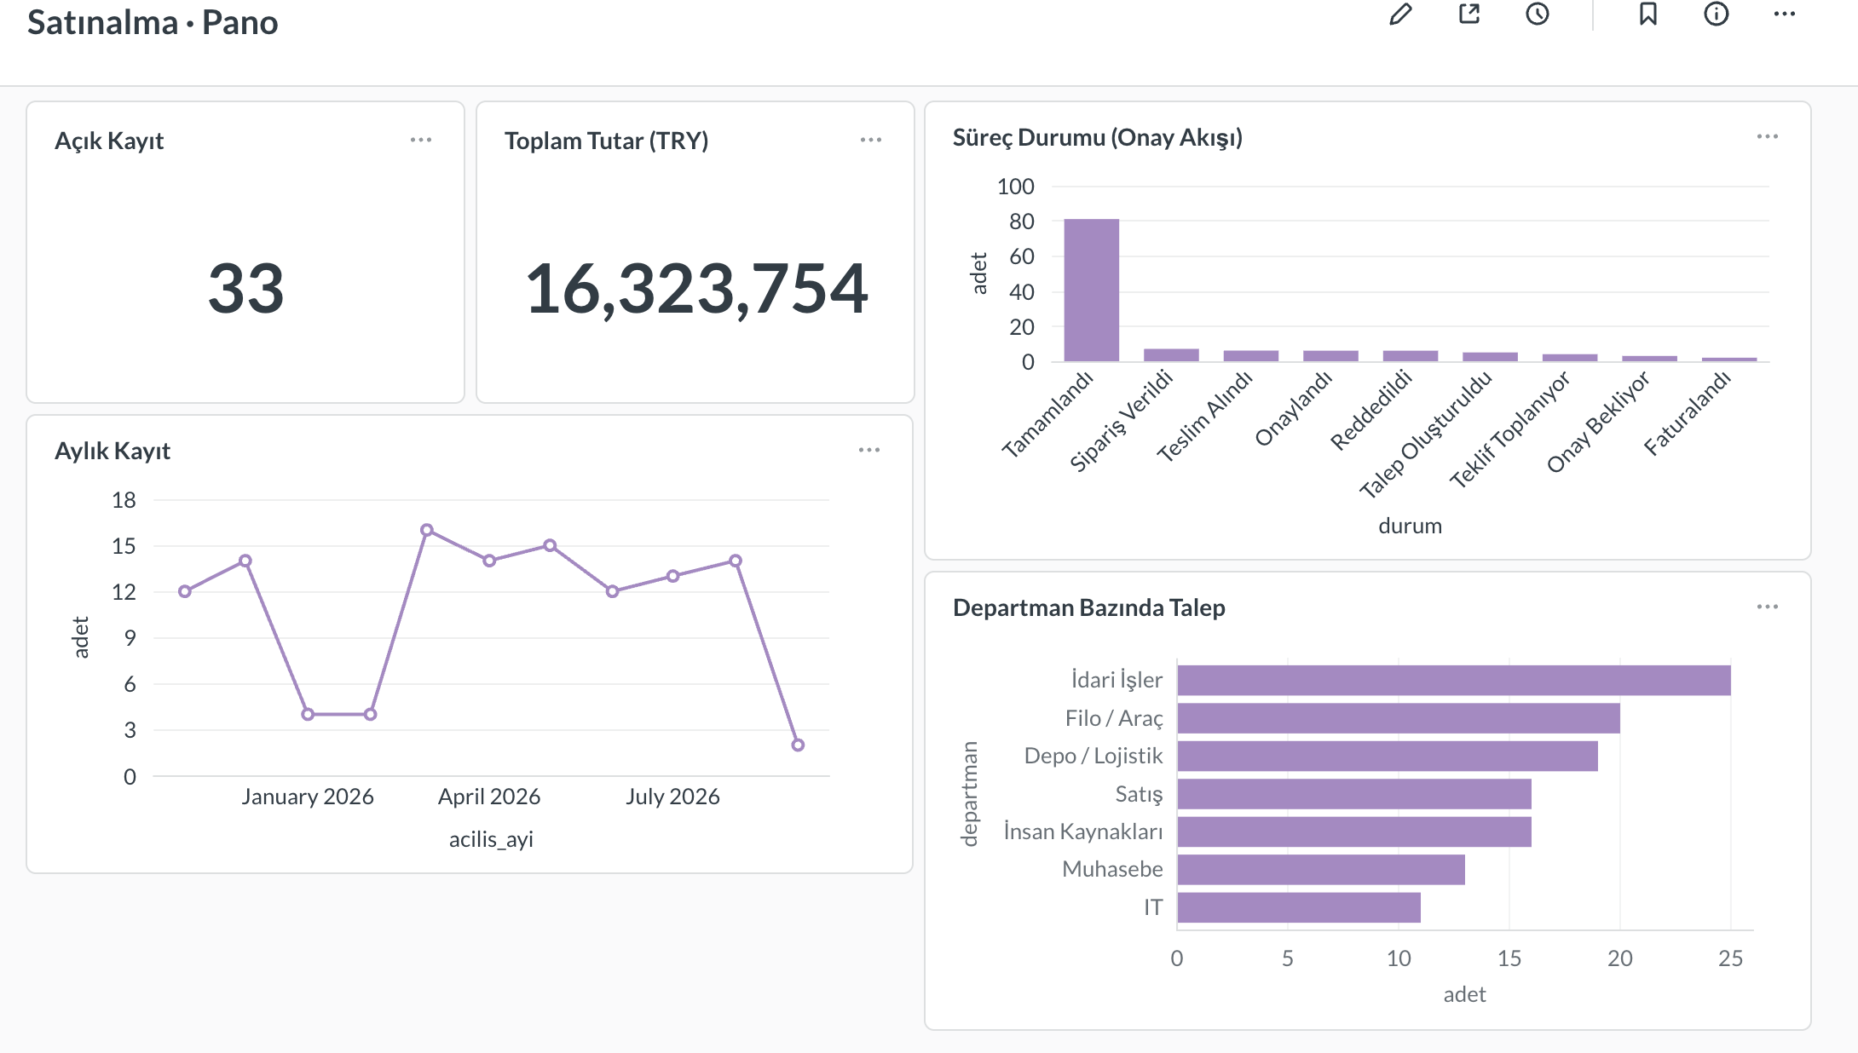1858x1053 pixels.
Task: Open Süreç Durumu card options menu
Action: pyautogui.click(x=1768, y=136)
